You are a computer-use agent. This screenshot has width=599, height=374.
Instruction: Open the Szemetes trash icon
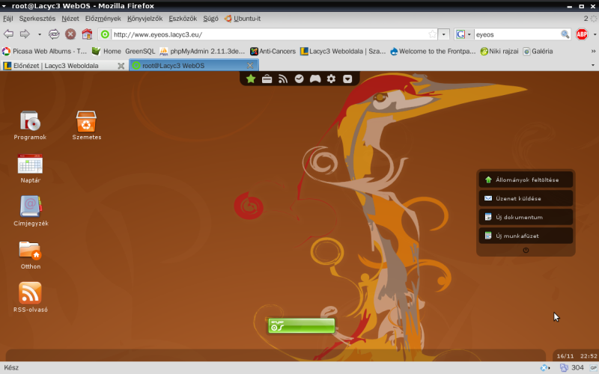(87, 126)
